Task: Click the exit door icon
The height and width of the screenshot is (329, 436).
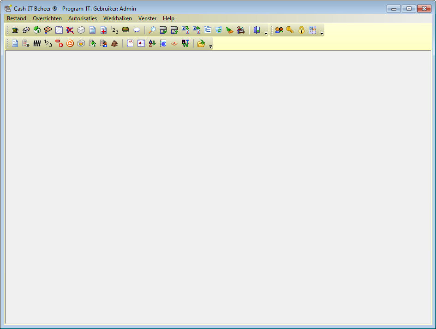Action: (x=257, y=30)
